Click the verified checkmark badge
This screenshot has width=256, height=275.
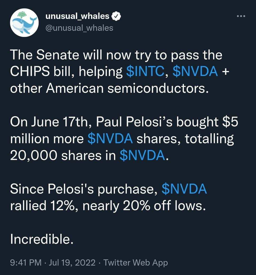(116, 16)
